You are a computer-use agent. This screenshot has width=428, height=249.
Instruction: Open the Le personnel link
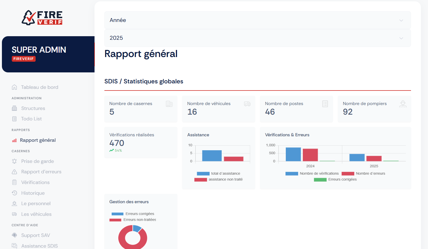click(x=36, y=204)
